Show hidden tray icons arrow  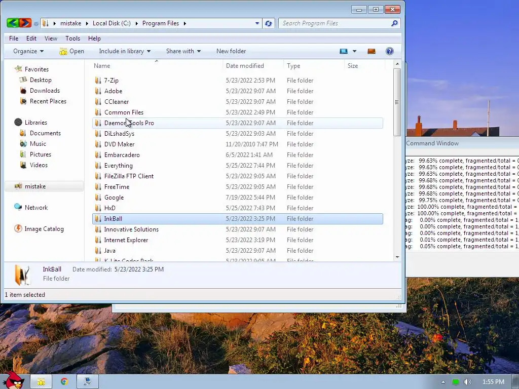point(443,382)
